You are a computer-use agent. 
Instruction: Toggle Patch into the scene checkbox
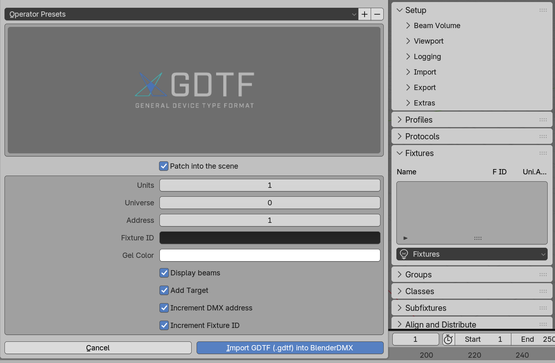point(164,166)
